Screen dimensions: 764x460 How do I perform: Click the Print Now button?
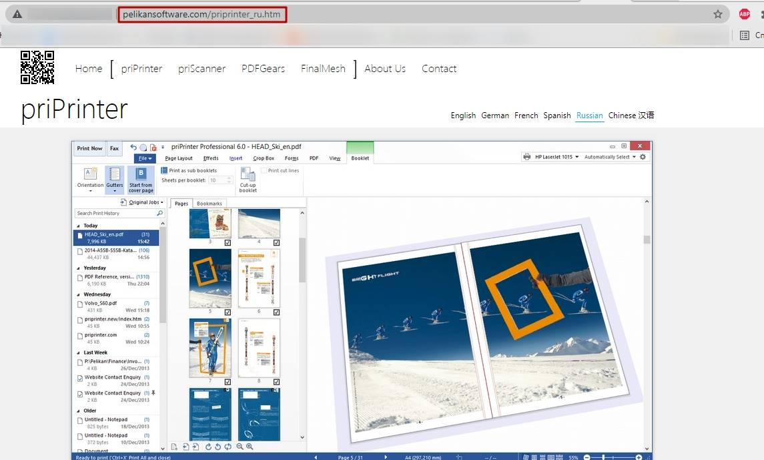point(89,148)
